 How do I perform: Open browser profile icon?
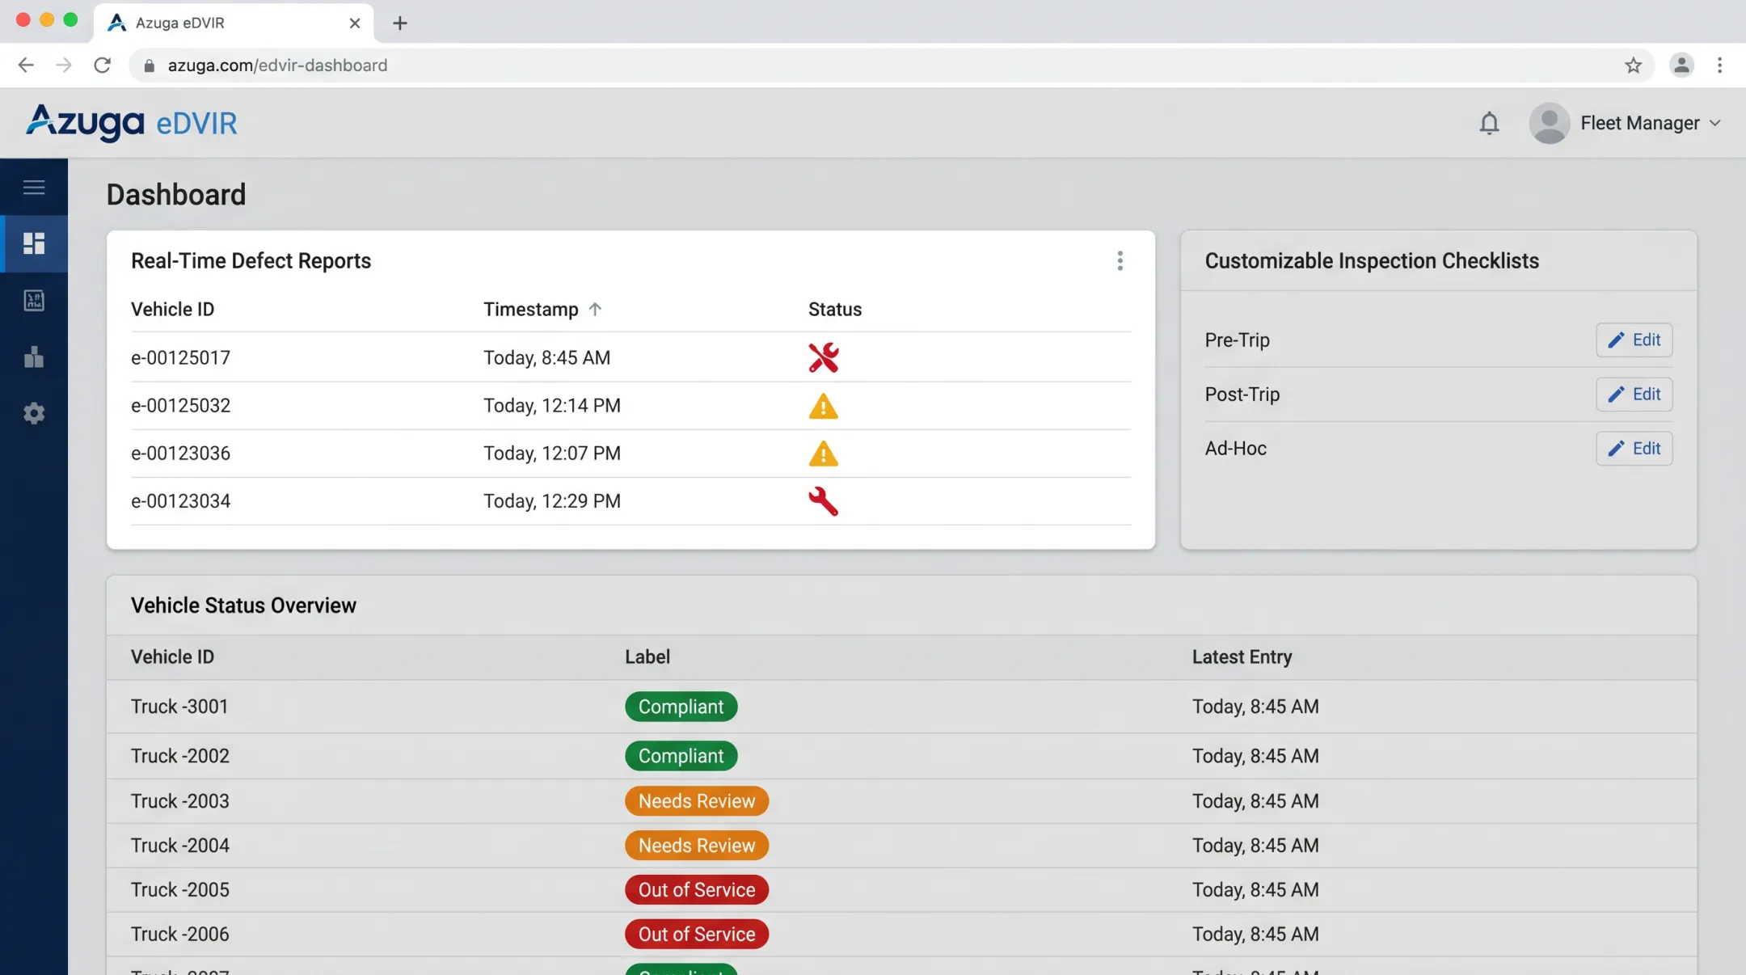[x=1681, y=65]
